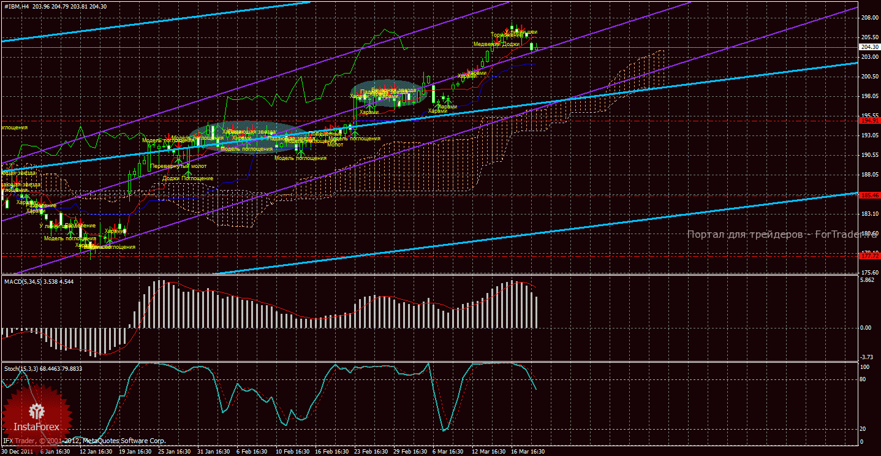Select the 204.30 current price tag

pyautogui.click(x=869, y=47)
